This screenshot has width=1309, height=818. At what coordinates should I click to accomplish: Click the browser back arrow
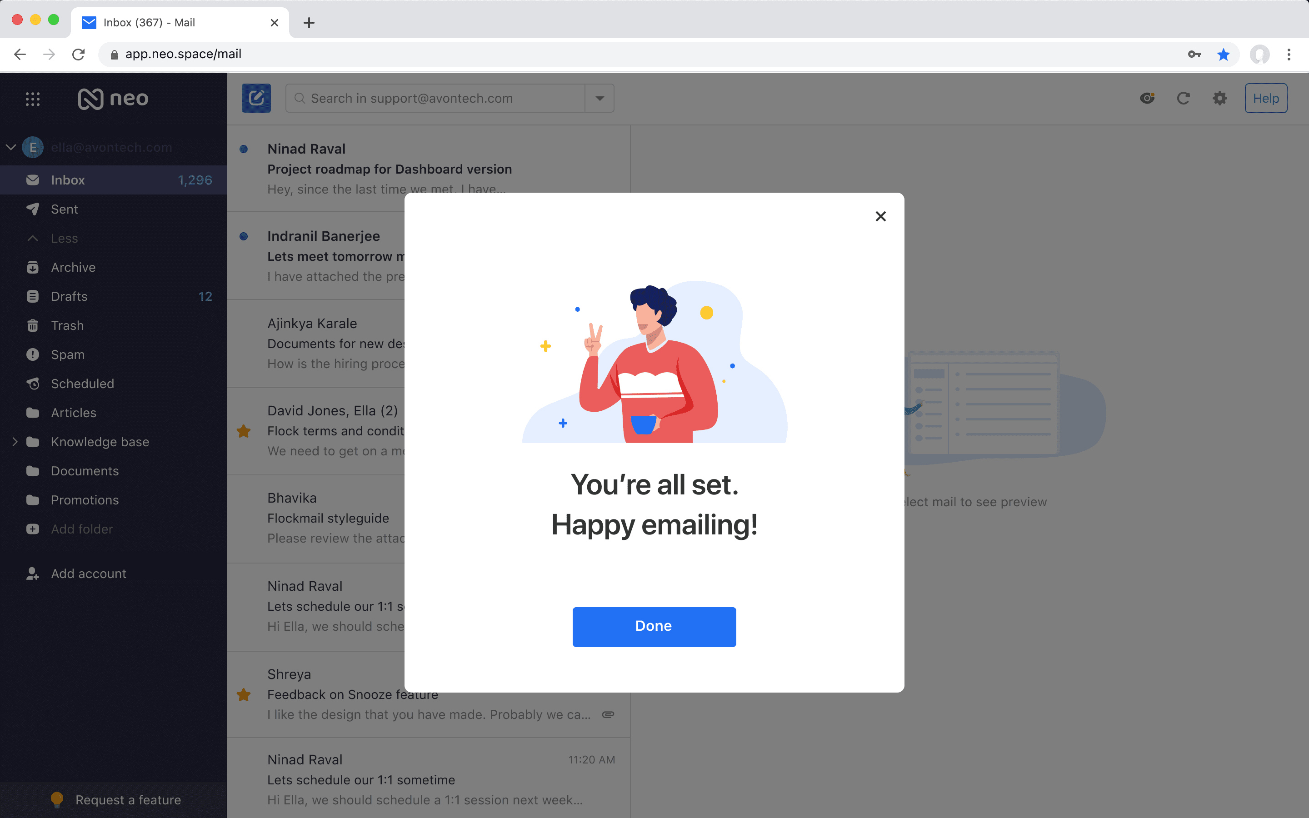pos(20,54)
